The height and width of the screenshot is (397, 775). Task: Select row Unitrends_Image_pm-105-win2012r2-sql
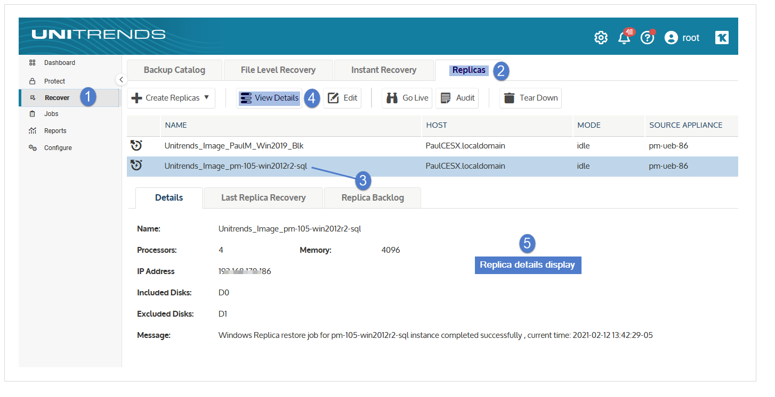point(432,166)
